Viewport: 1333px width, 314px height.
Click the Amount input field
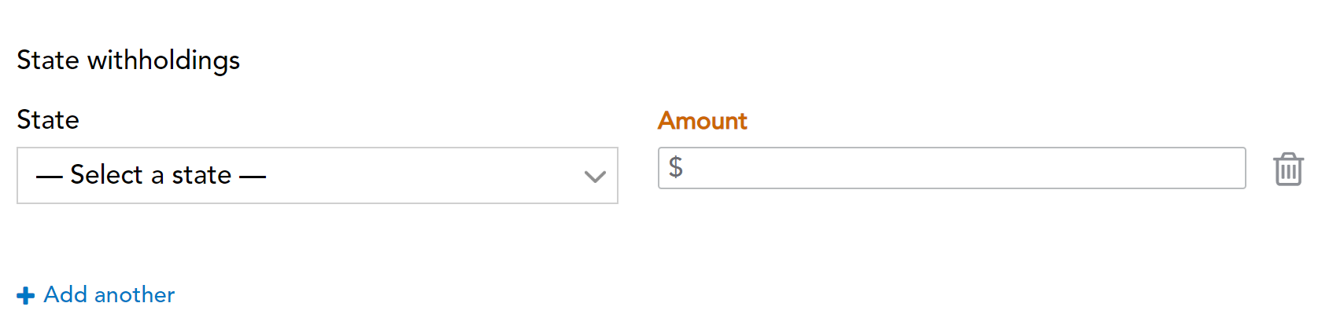pos(951,168)
